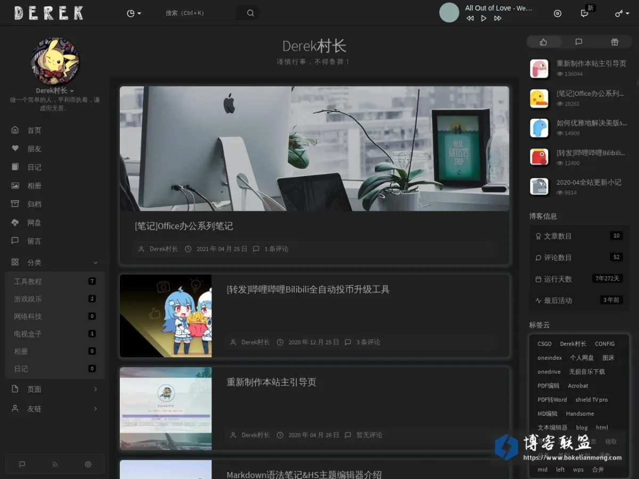Open the iMac desk featured image
Image resolution: width=639 pixels, height=479 pixels.
tap(314, 148)
